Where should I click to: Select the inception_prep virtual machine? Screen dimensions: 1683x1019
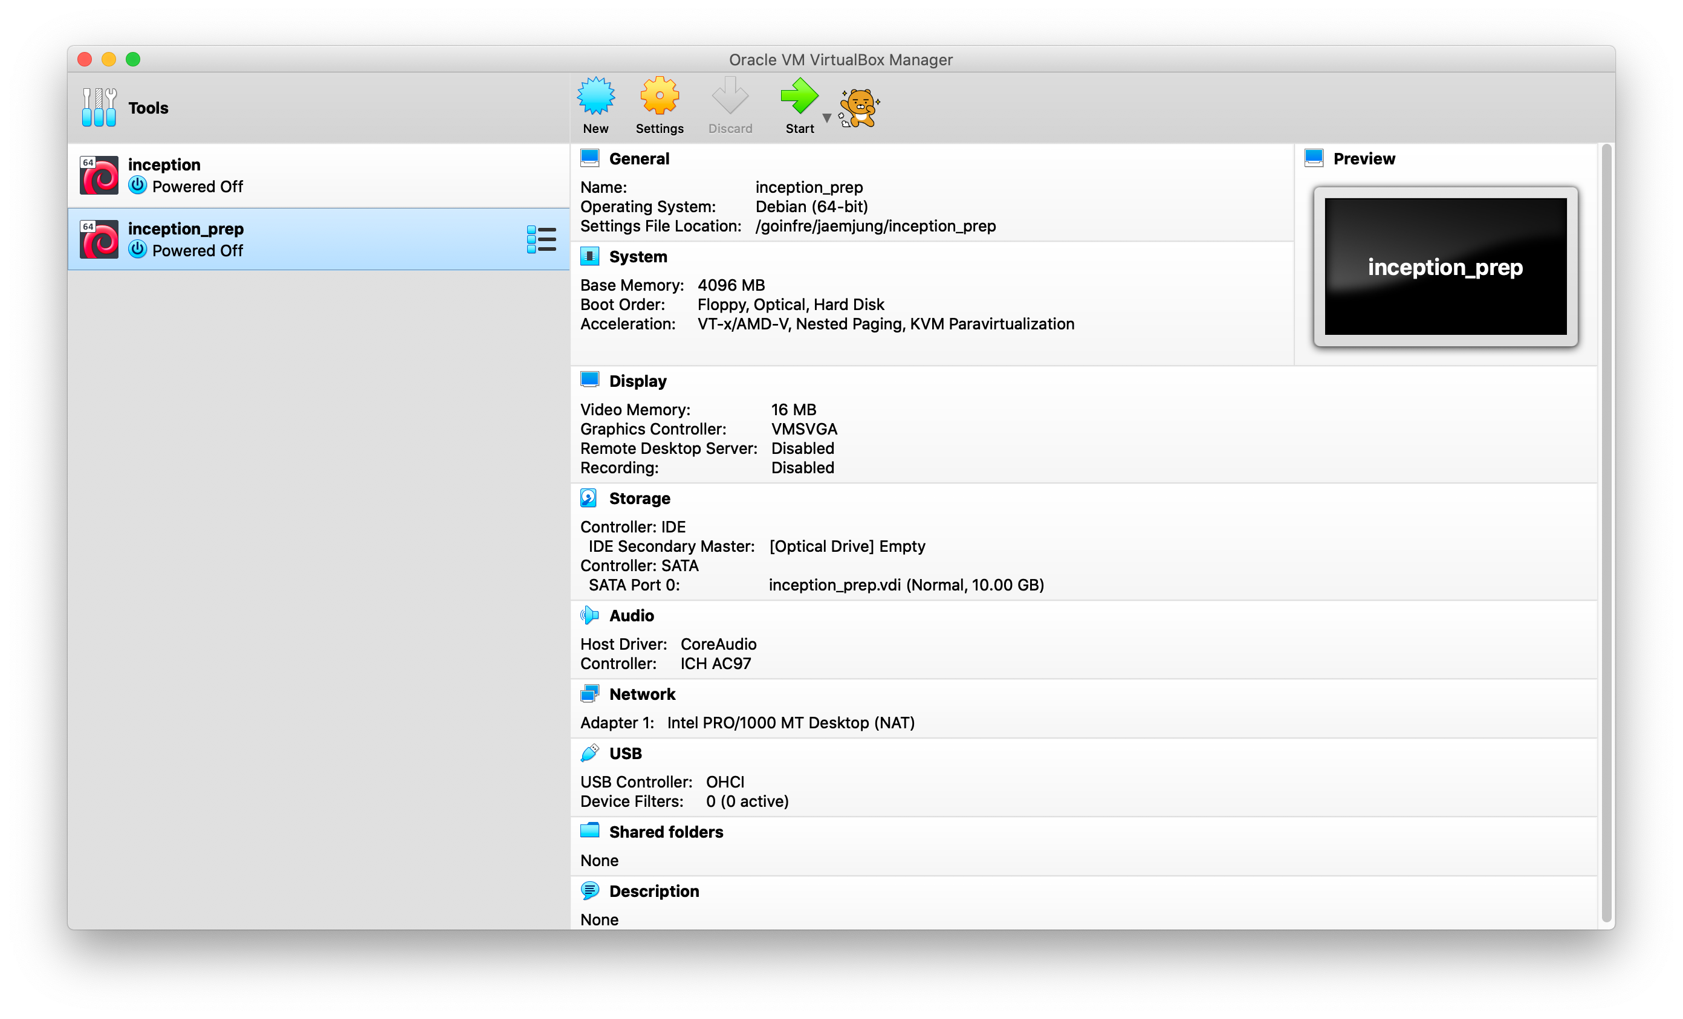tap(319, 239)
